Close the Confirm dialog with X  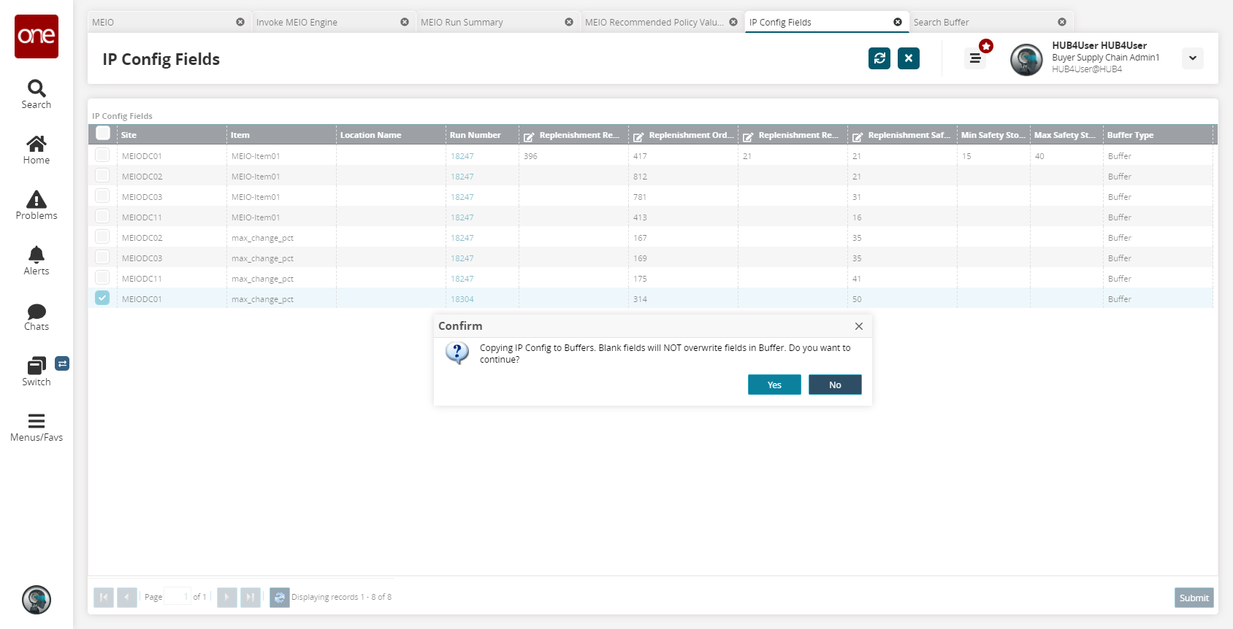859,326
